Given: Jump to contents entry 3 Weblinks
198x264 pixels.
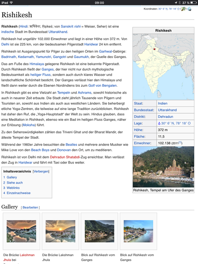Looking at the screenshot, I should coord(11,188).
